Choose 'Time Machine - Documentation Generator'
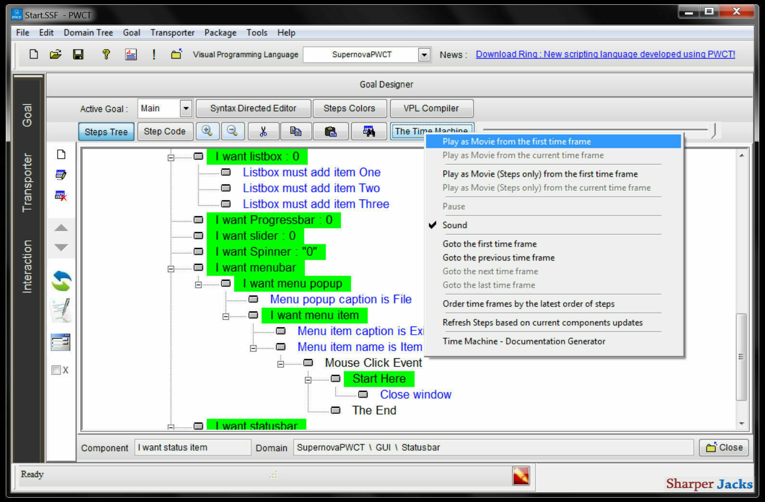 (523, 341)
